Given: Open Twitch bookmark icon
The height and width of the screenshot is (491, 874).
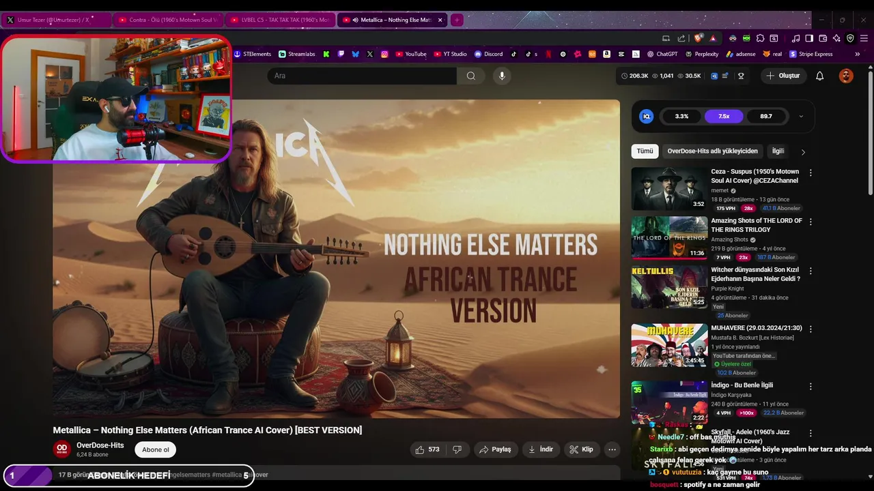Looking at the screenshot, I should pyautogui.click(x=341, y=54).
